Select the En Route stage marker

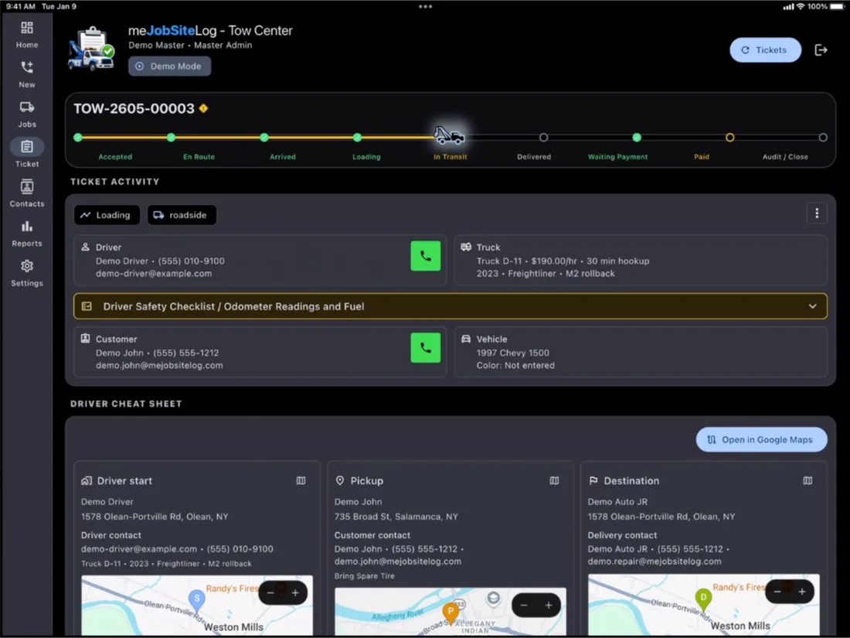[x=172, y=138]
